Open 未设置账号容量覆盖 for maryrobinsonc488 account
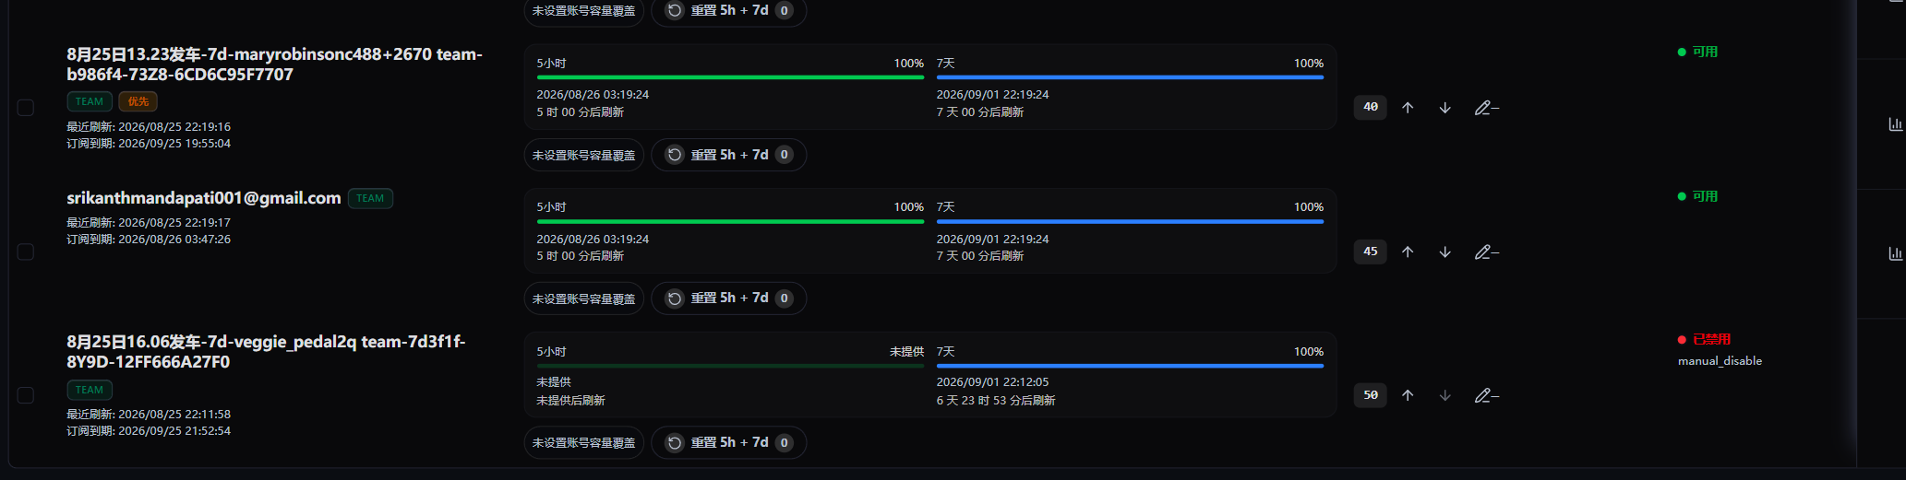The width and height of the screenshot is (1906, 480). pos(583,155)
